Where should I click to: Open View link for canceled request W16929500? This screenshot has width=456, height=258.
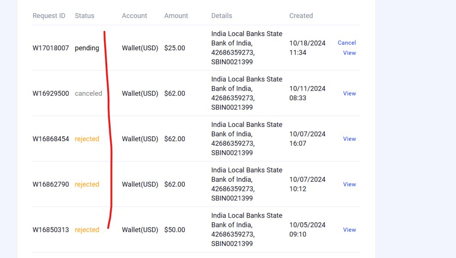(349, 93)
